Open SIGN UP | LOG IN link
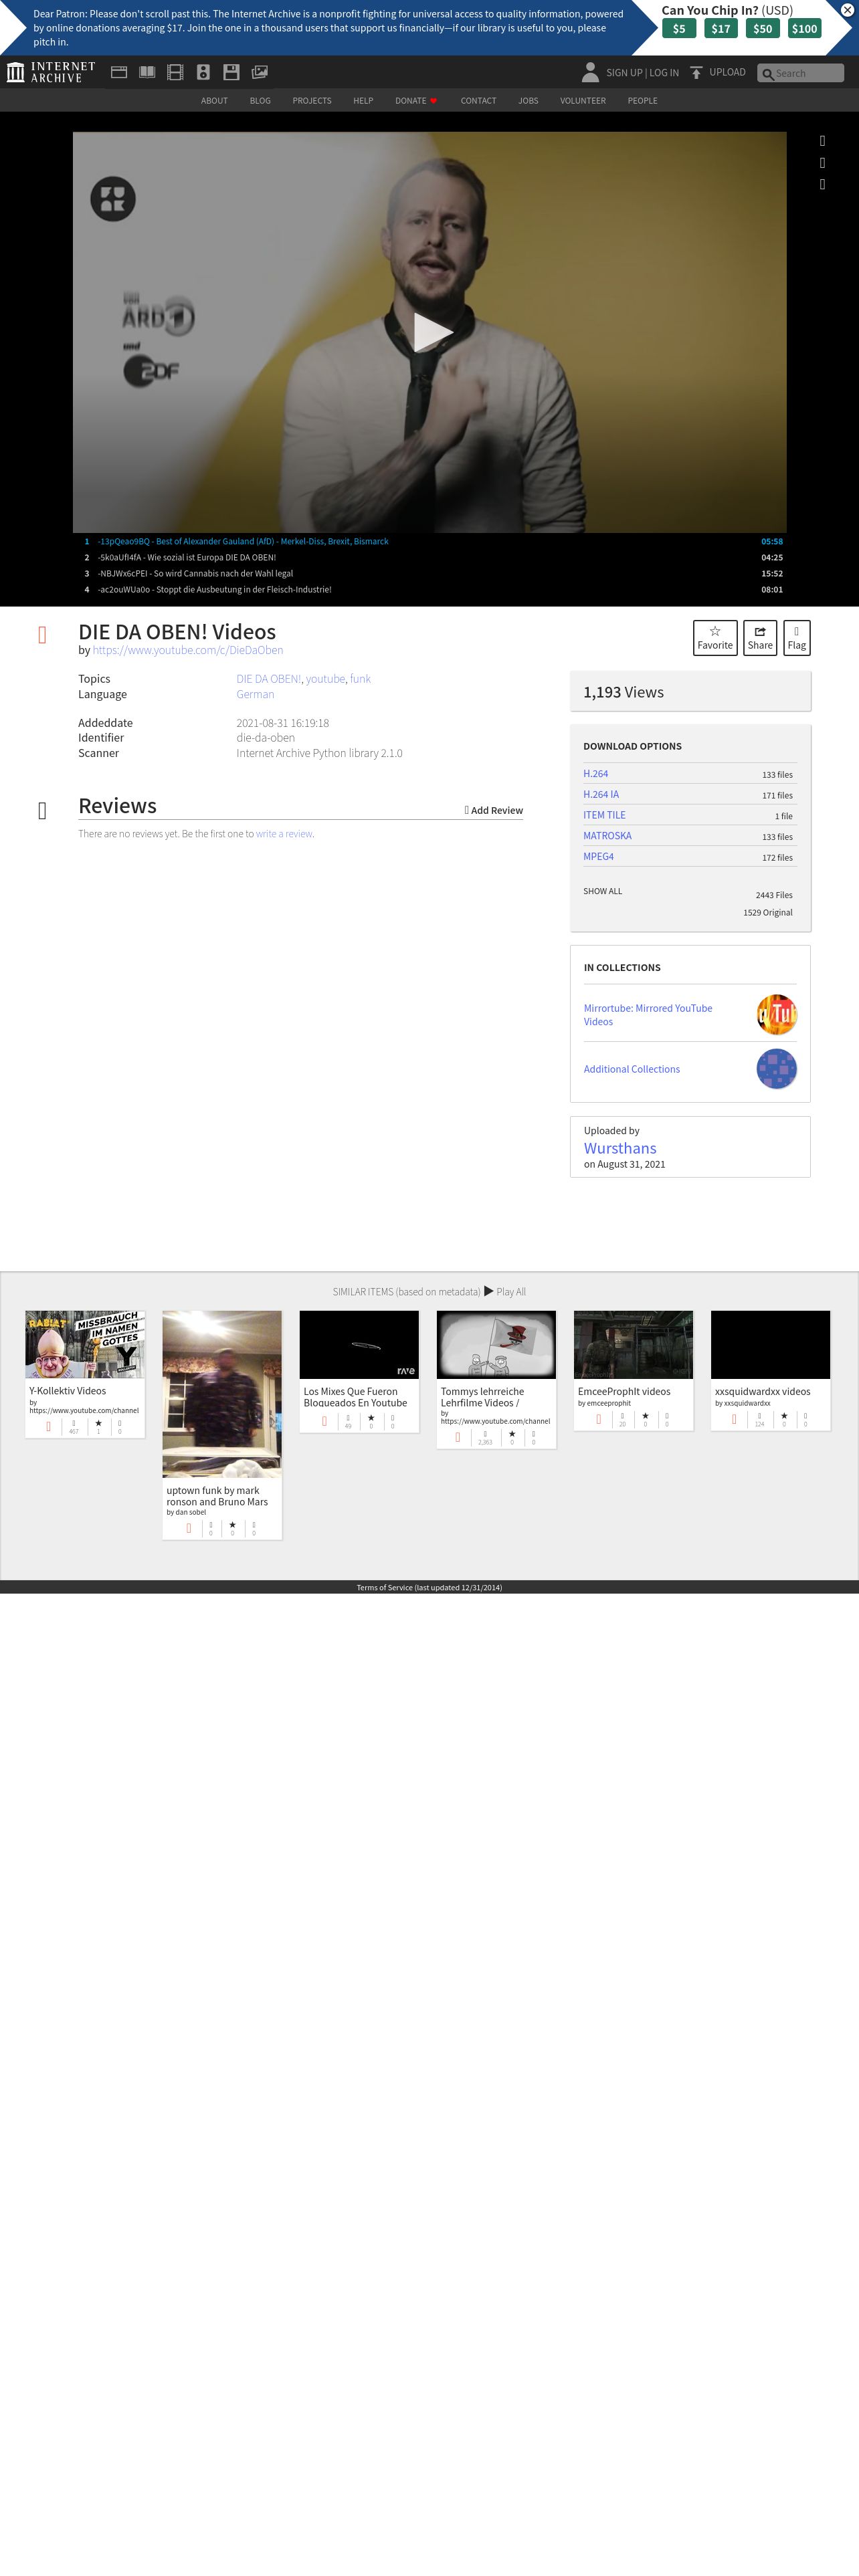 [x=642, y=73]
